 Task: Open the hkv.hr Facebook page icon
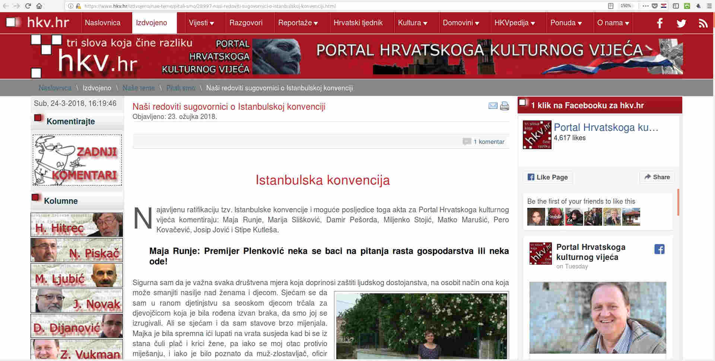point(660,23)
